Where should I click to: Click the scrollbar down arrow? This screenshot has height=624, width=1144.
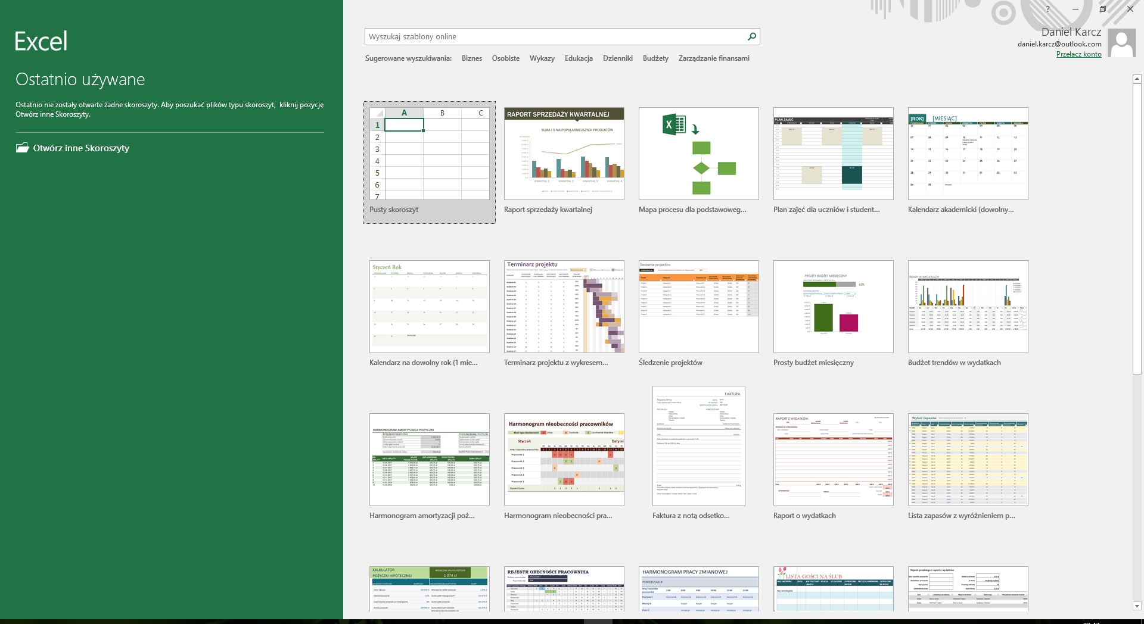(x=1137, y=606)
